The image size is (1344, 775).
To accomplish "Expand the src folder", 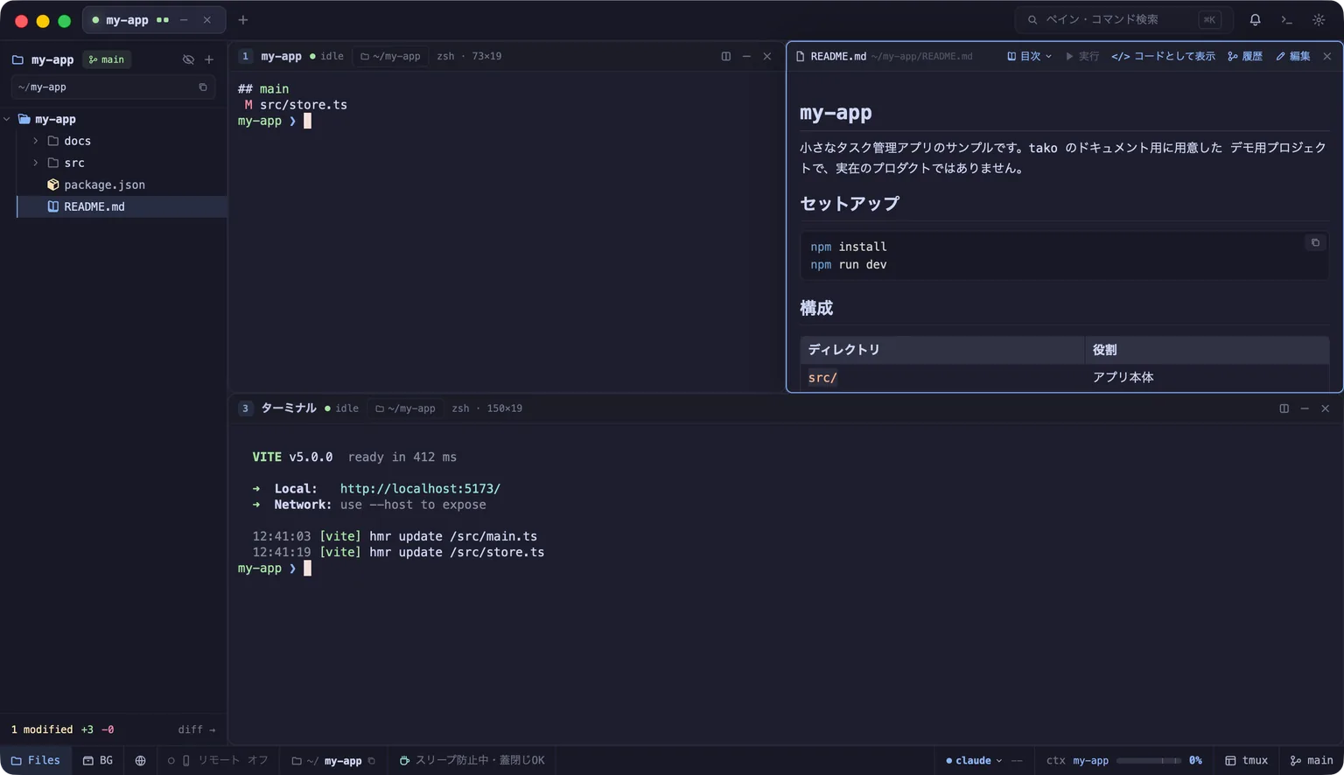I will (36, 163).
